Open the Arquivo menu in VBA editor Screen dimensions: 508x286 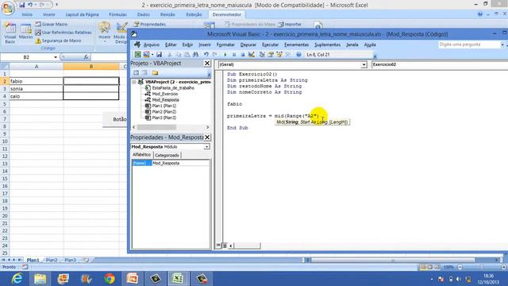(x=152, y=44)
